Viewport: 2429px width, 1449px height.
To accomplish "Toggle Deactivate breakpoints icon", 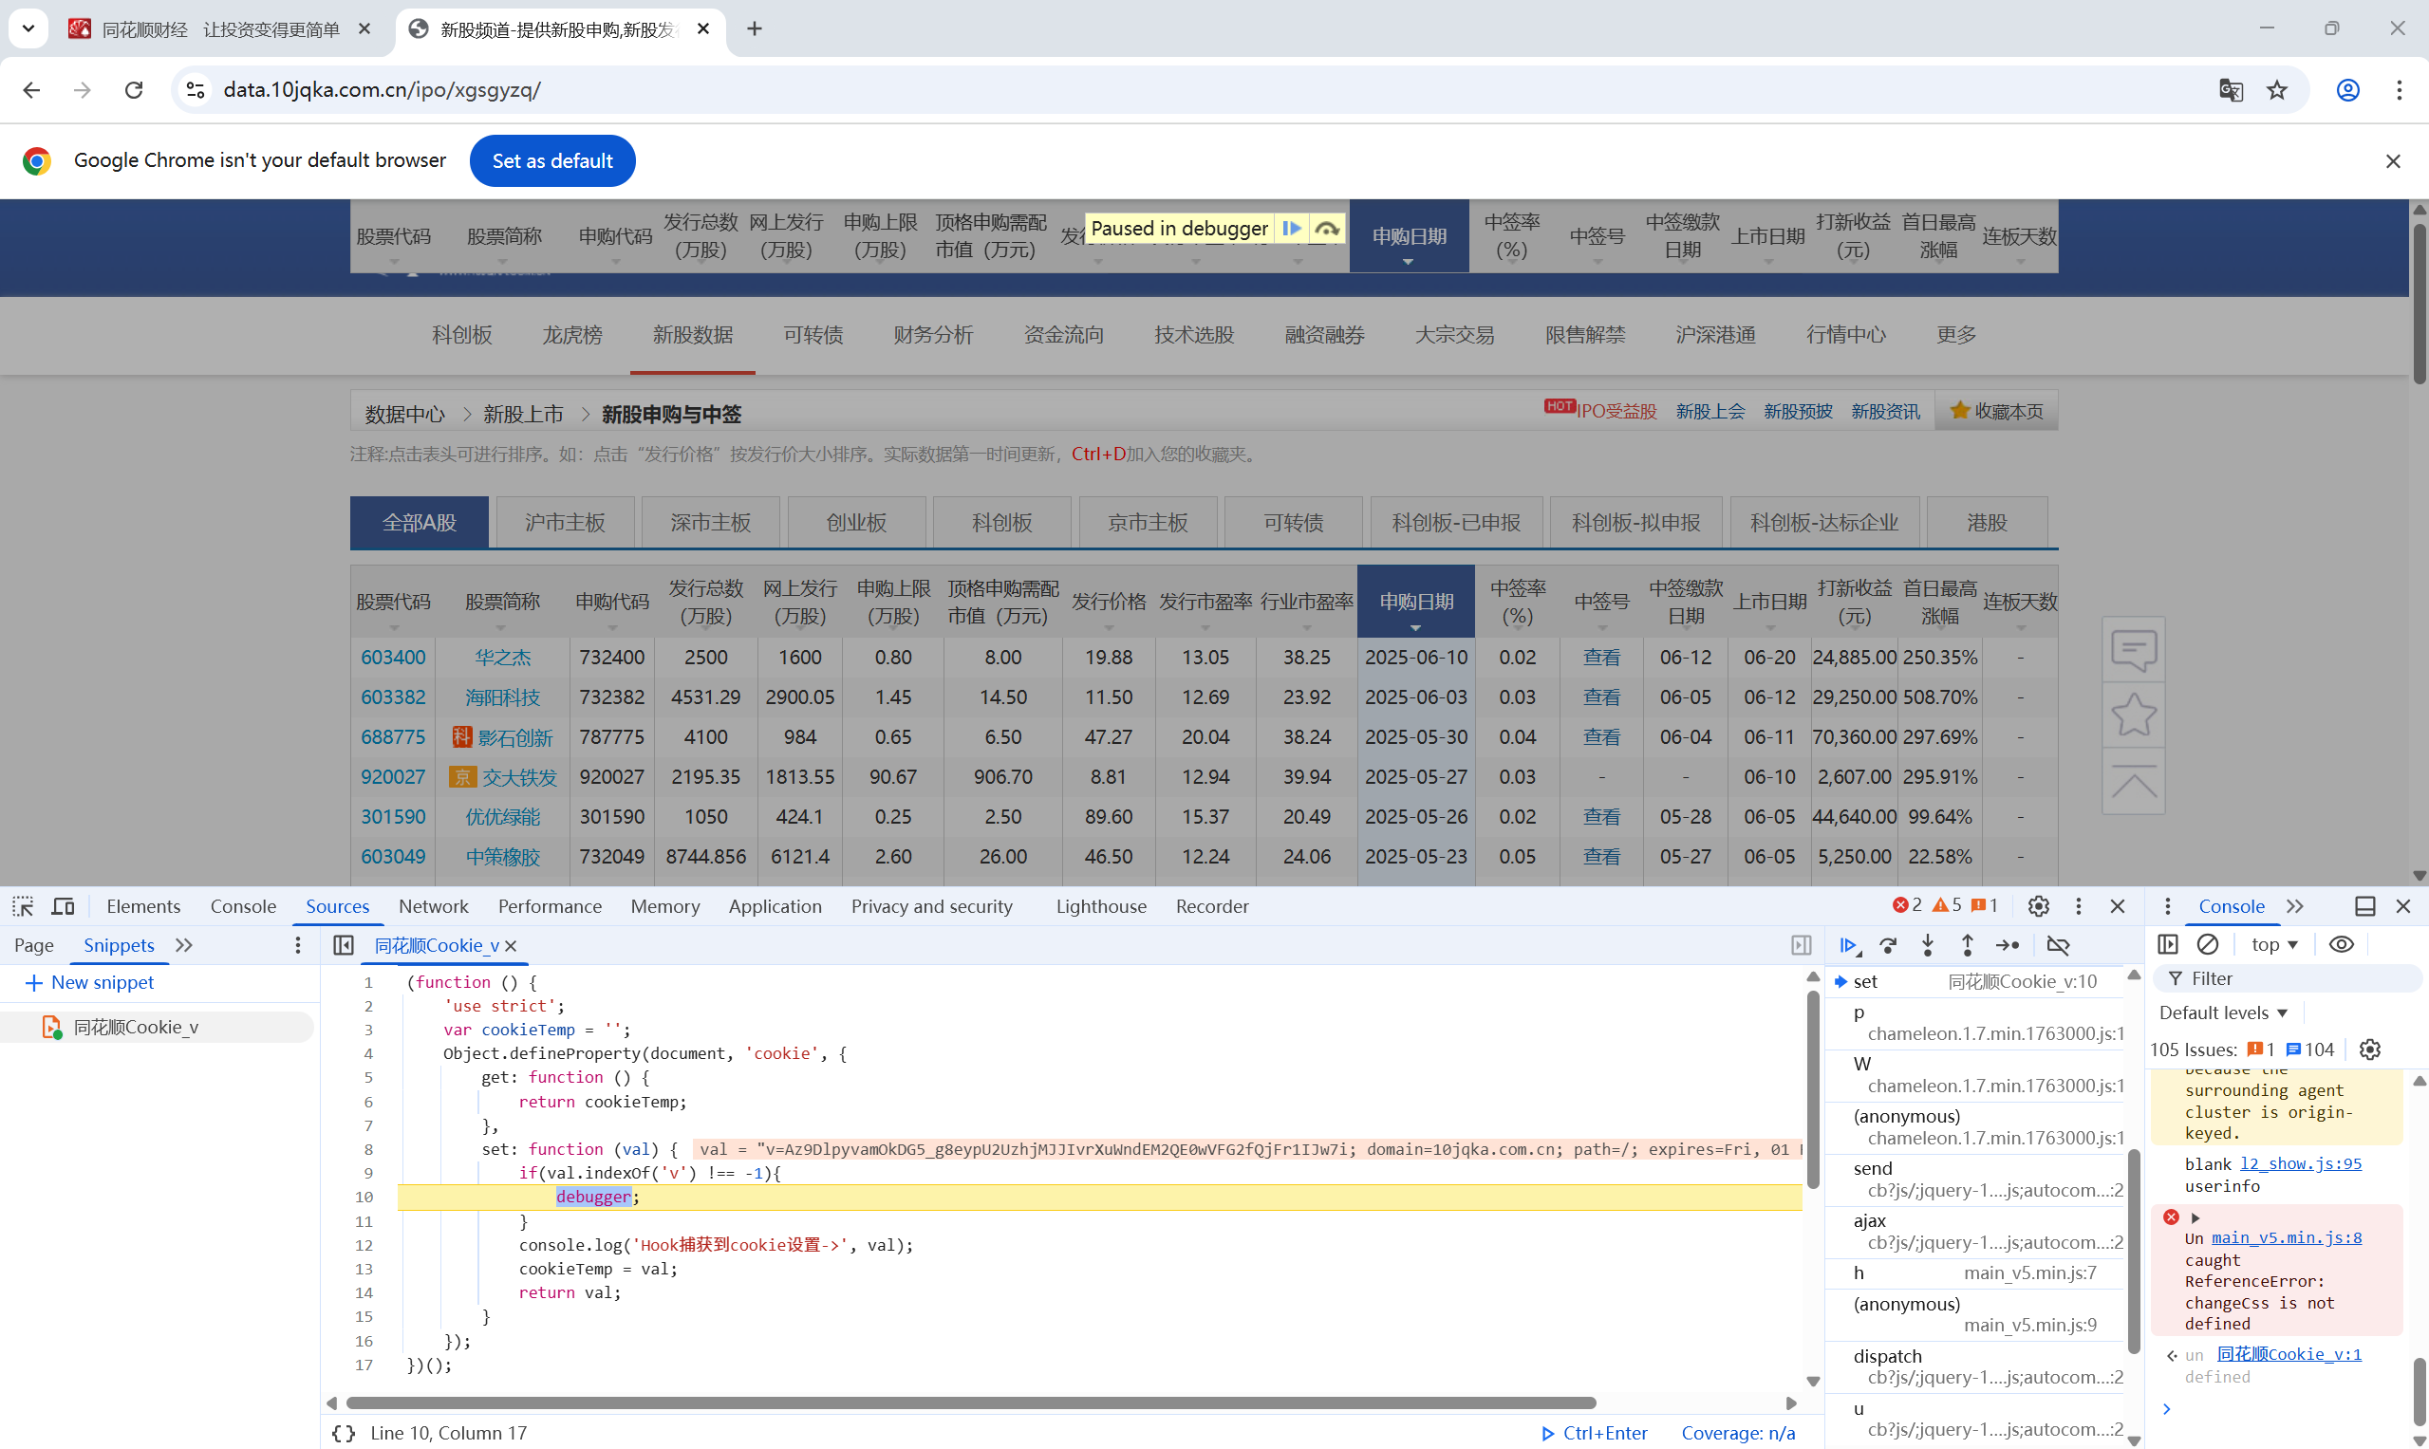I will pos(2058,945).
